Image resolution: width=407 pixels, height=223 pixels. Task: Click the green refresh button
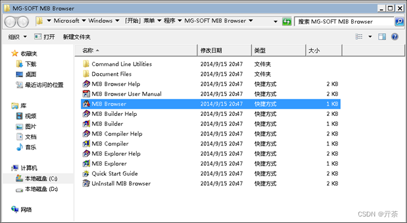pos(286,21)
